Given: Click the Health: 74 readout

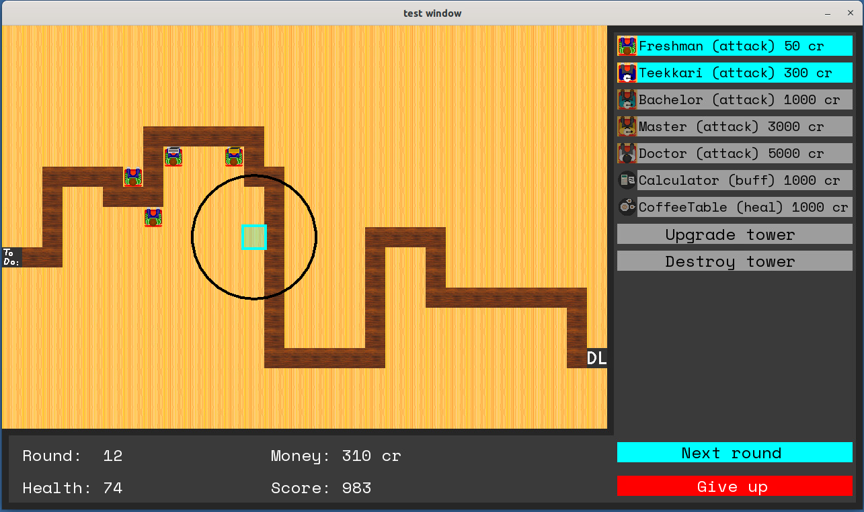Looking at the screenshot, I should pos(73,488).
